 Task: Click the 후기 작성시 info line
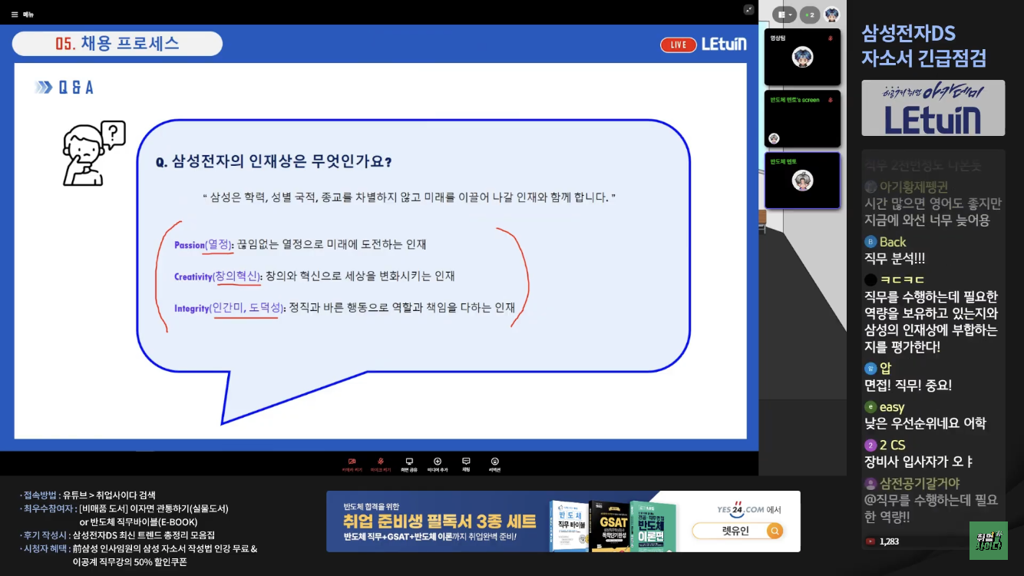click(x=118, y=535)
